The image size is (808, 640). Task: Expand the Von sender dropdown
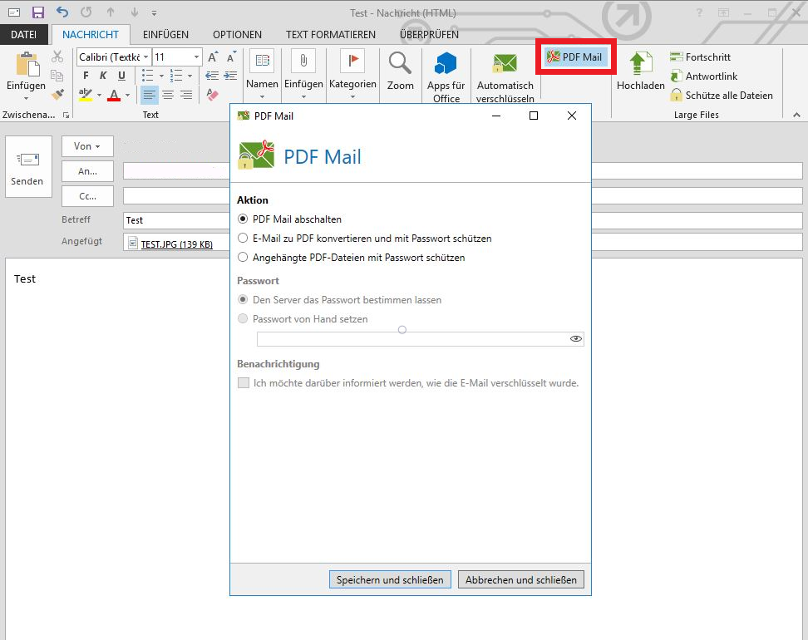click(86, 146)
